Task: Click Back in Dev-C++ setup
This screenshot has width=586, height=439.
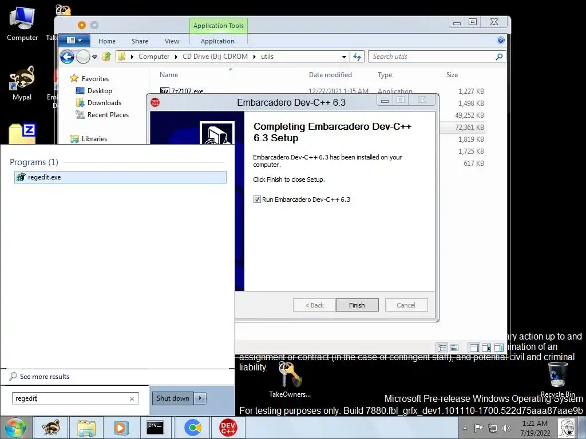Action: pos(314,305)
